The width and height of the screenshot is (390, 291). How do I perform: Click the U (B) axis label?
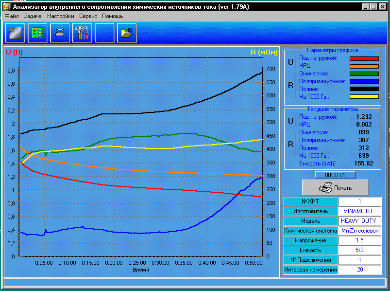14,53
